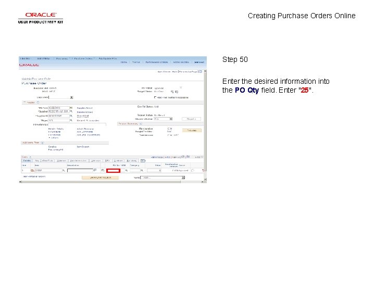Screen dimensions: 375x281
Task: Collapse the Add Items From section
Action: click(x=43, y=143)
